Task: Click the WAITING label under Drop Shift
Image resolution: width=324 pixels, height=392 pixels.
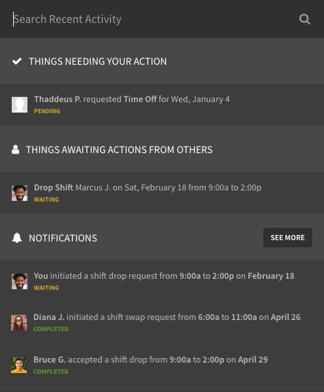Action: (46, 200)
